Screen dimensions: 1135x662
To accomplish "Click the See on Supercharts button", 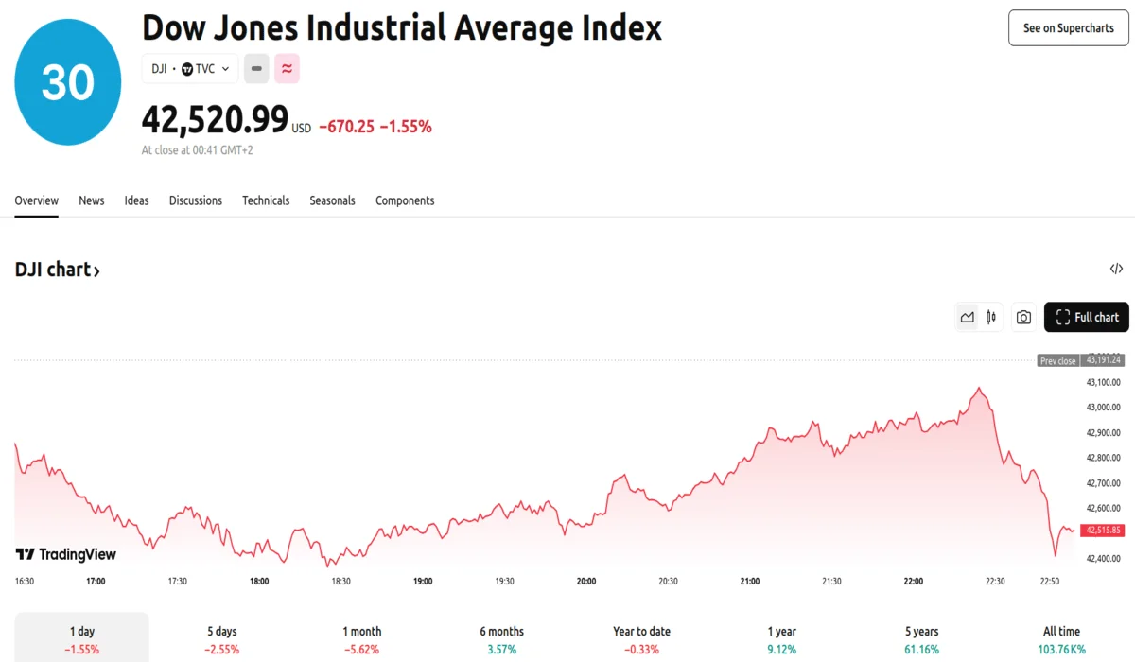I will [x=1068, y=28].
